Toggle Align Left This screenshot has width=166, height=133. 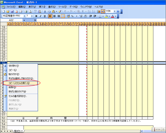click(x=50, y=16)
